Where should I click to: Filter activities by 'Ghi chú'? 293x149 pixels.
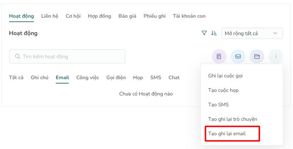39,77
